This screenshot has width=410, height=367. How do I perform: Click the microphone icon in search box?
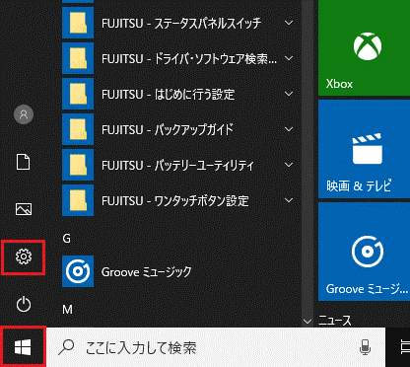point(365,347)
